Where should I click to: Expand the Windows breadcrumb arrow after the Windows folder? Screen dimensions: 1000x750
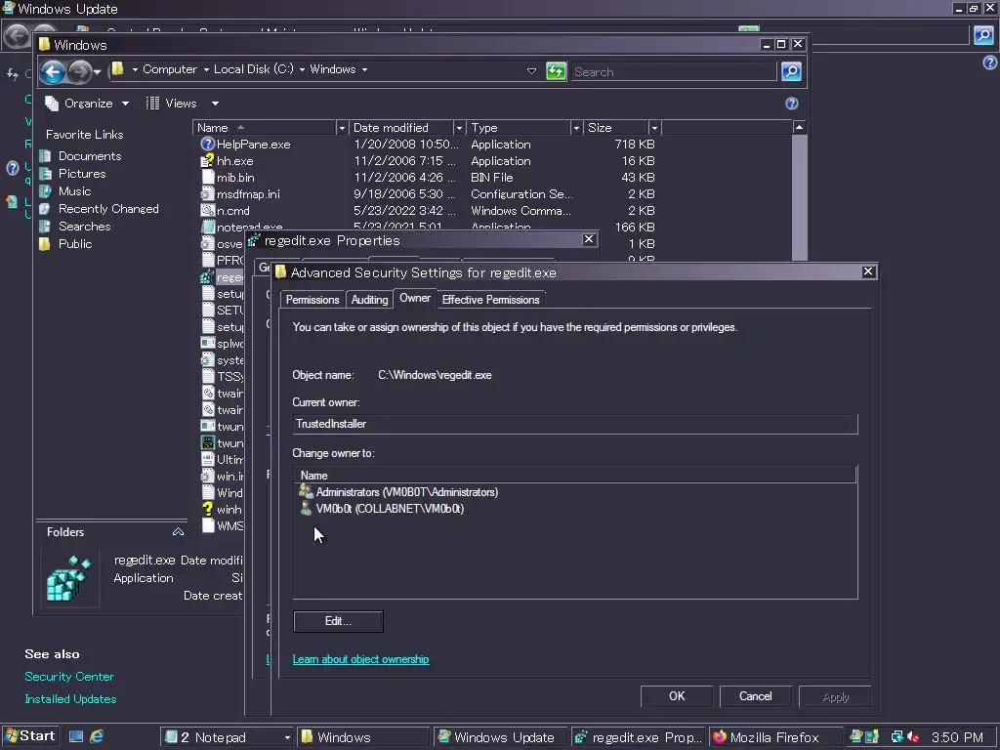365,69
